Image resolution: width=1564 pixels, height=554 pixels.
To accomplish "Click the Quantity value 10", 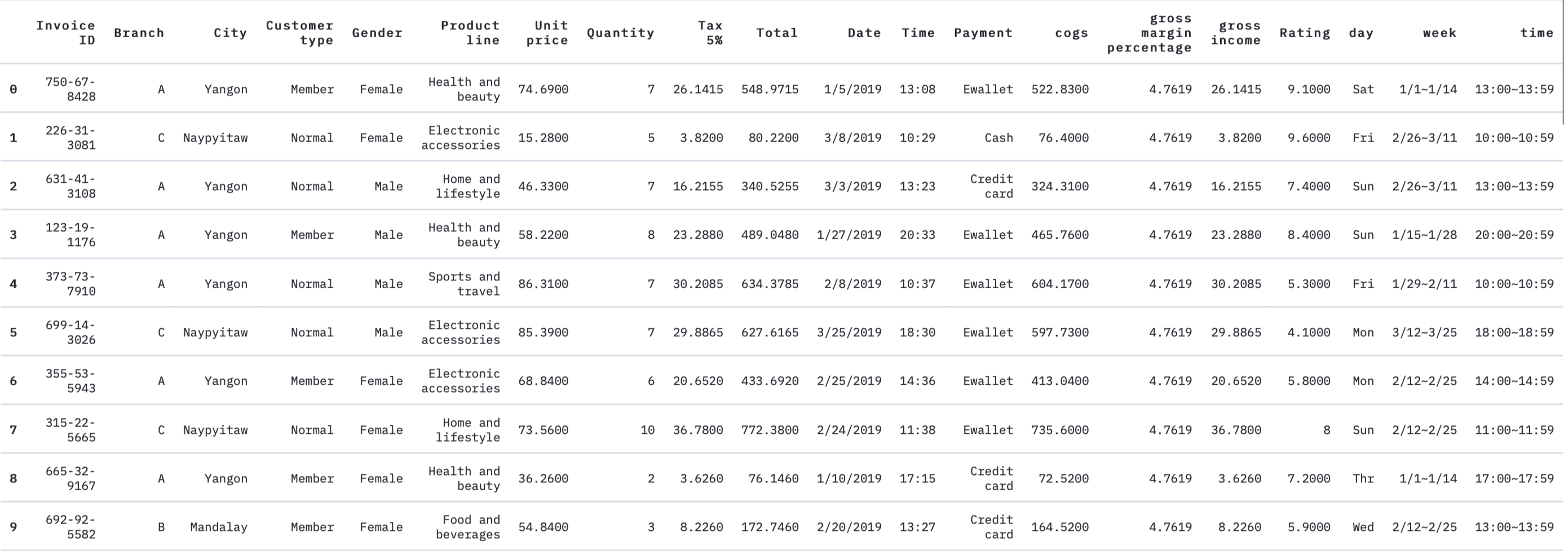I will pos(647,430).
